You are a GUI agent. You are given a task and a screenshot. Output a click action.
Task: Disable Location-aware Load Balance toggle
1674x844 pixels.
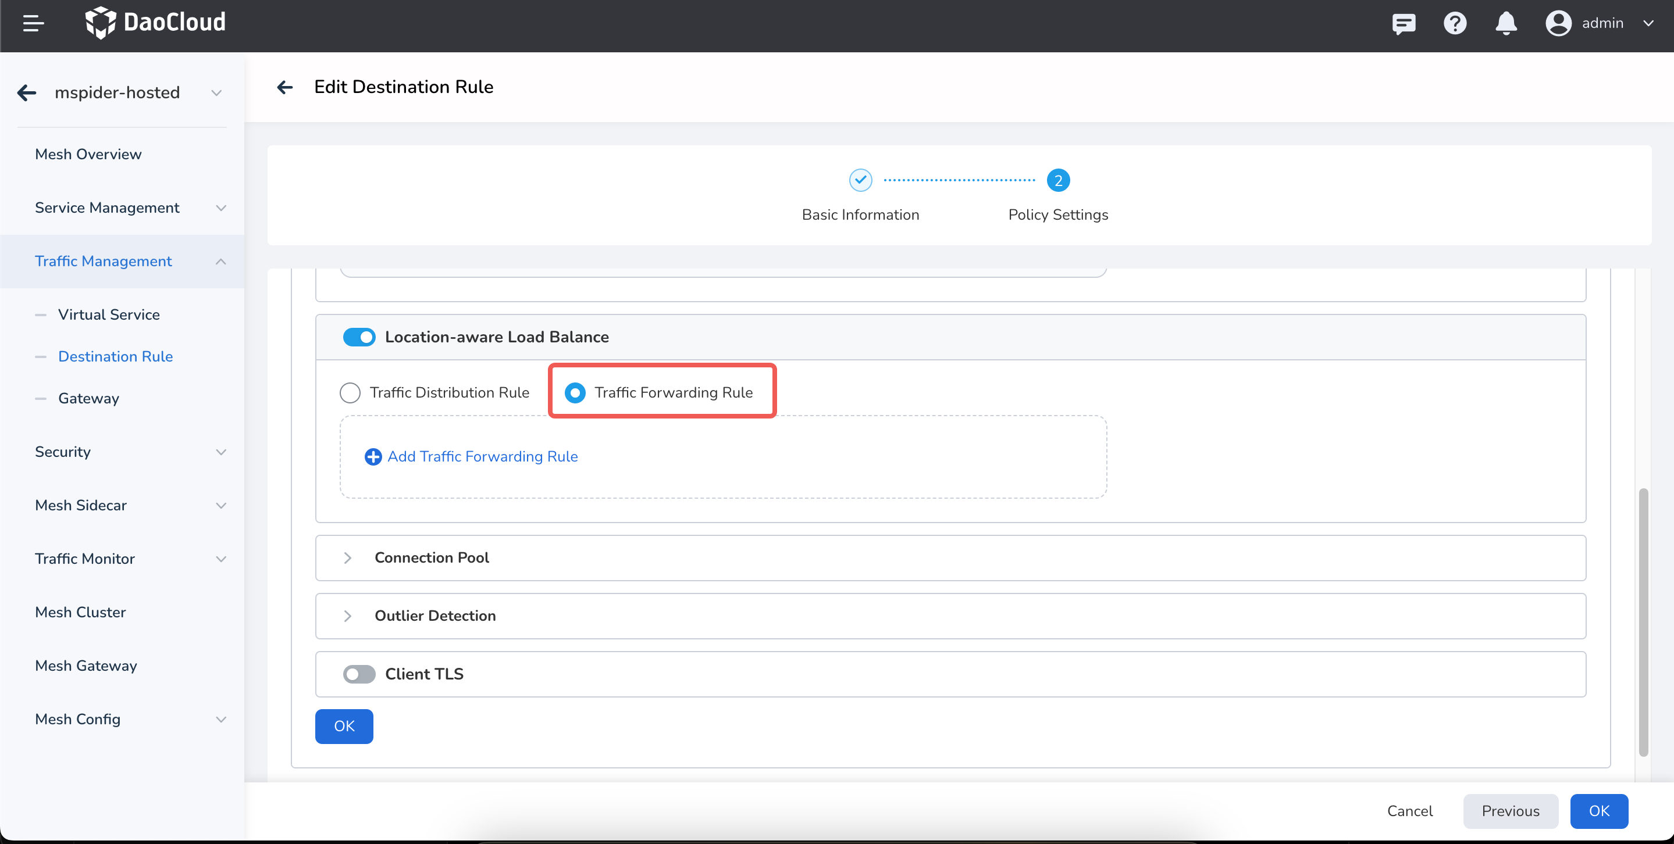(x=359, y=337)
